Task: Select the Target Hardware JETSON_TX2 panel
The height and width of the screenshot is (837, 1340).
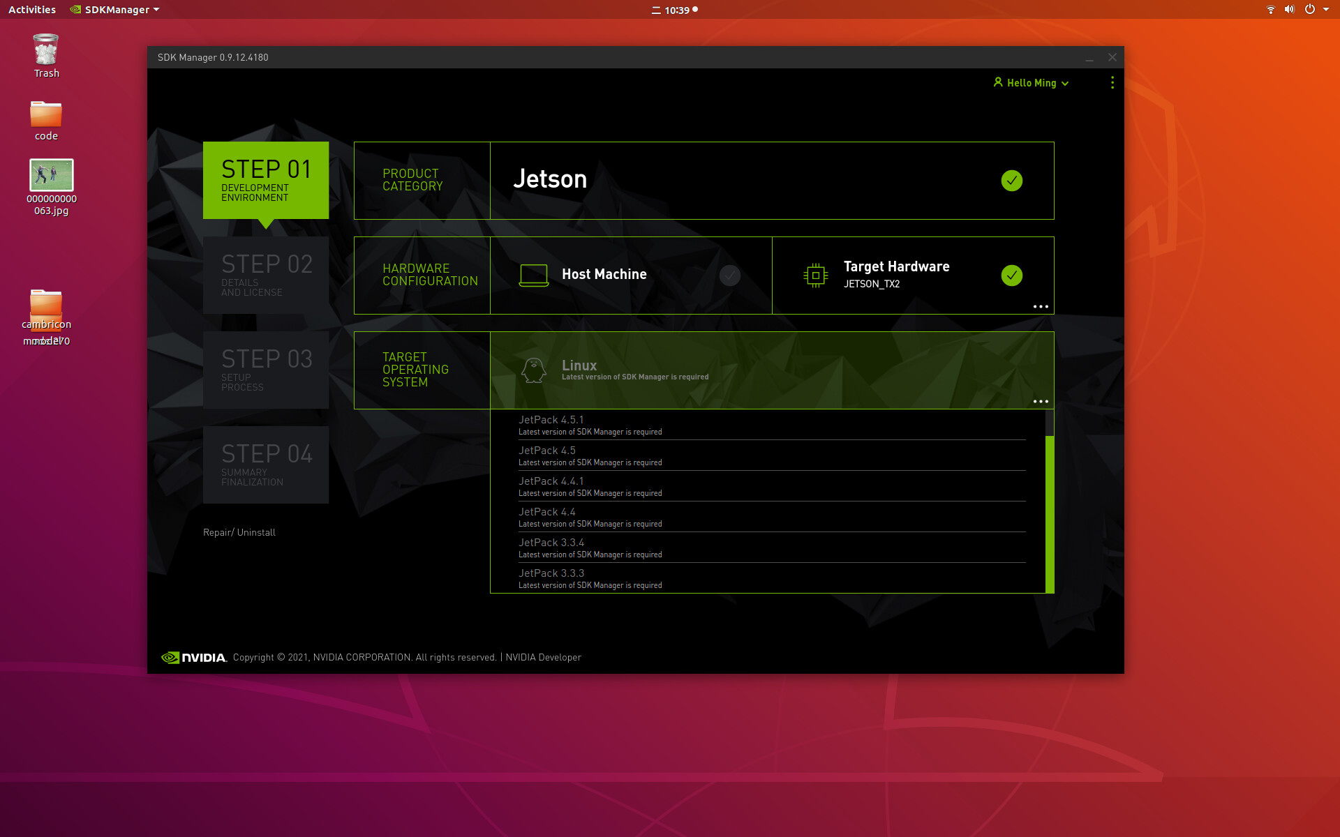Action: tap(913, 276)
